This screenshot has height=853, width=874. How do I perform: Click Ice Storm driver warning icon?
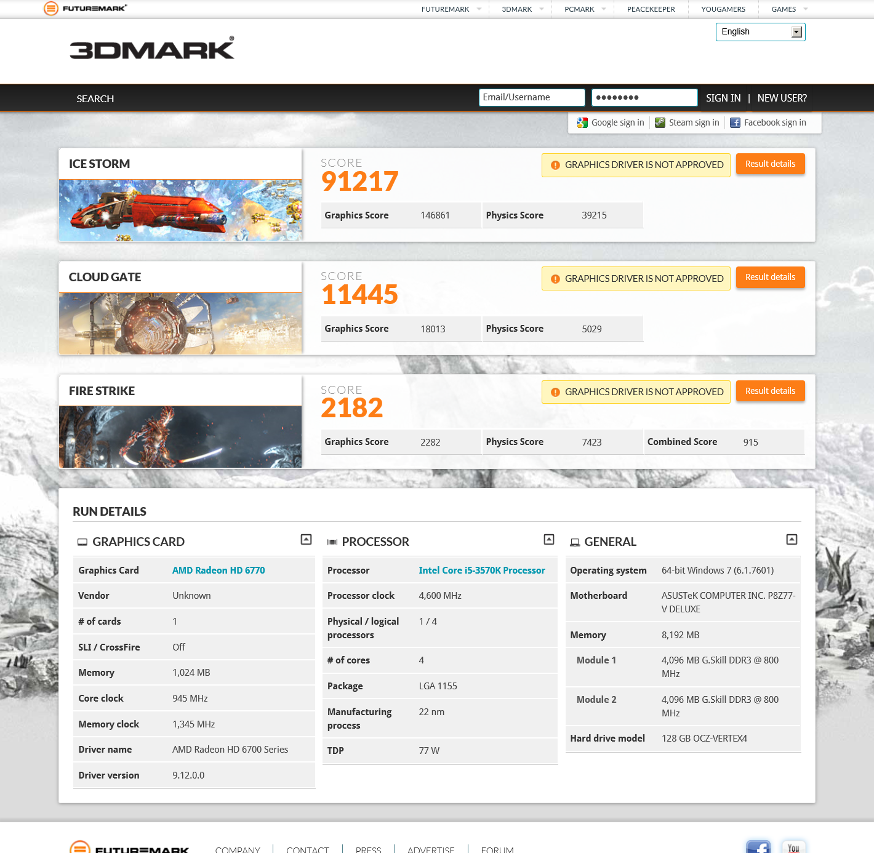555,165
